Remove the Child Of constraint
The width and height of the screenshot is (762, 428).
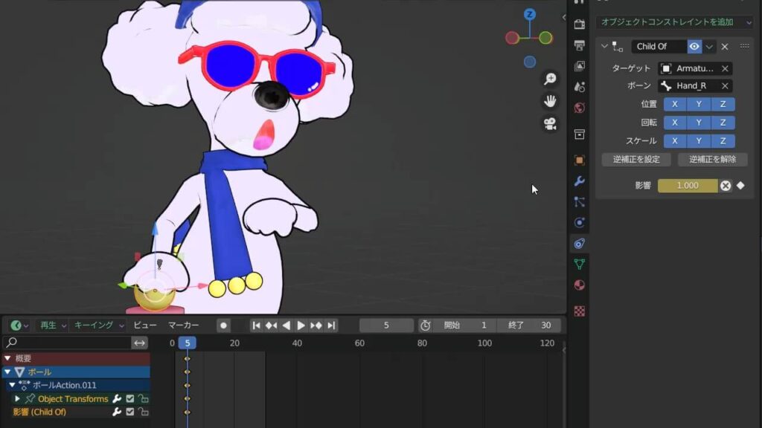(725, 47)
